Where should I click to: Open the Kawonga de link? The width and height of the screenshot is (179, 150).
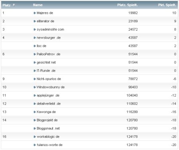coord(46,112)
